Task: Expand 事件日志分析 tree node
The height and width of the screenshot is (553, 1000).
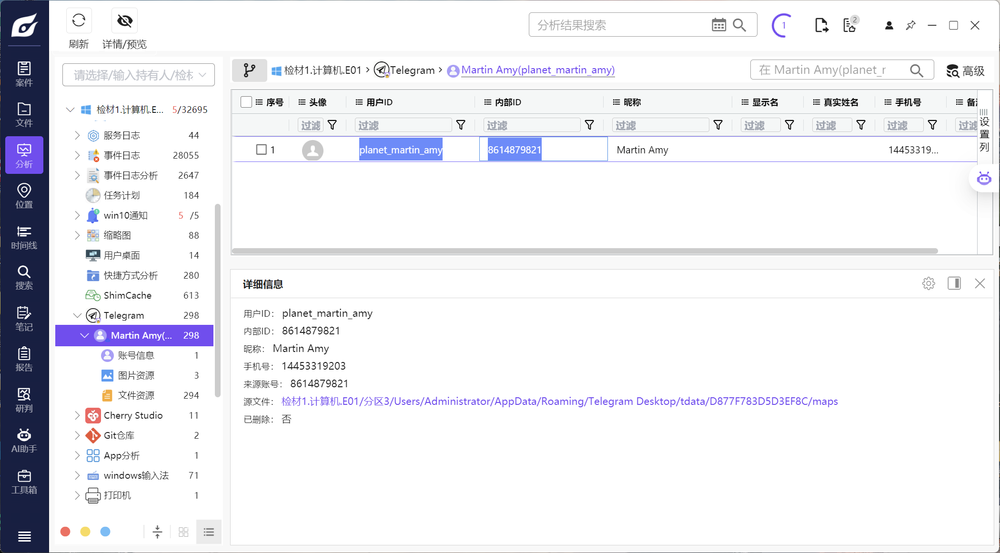Action: 77,175
